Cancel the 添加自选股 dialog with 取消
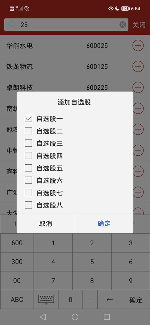Screen dimensions: 150x325 point(46,223)
